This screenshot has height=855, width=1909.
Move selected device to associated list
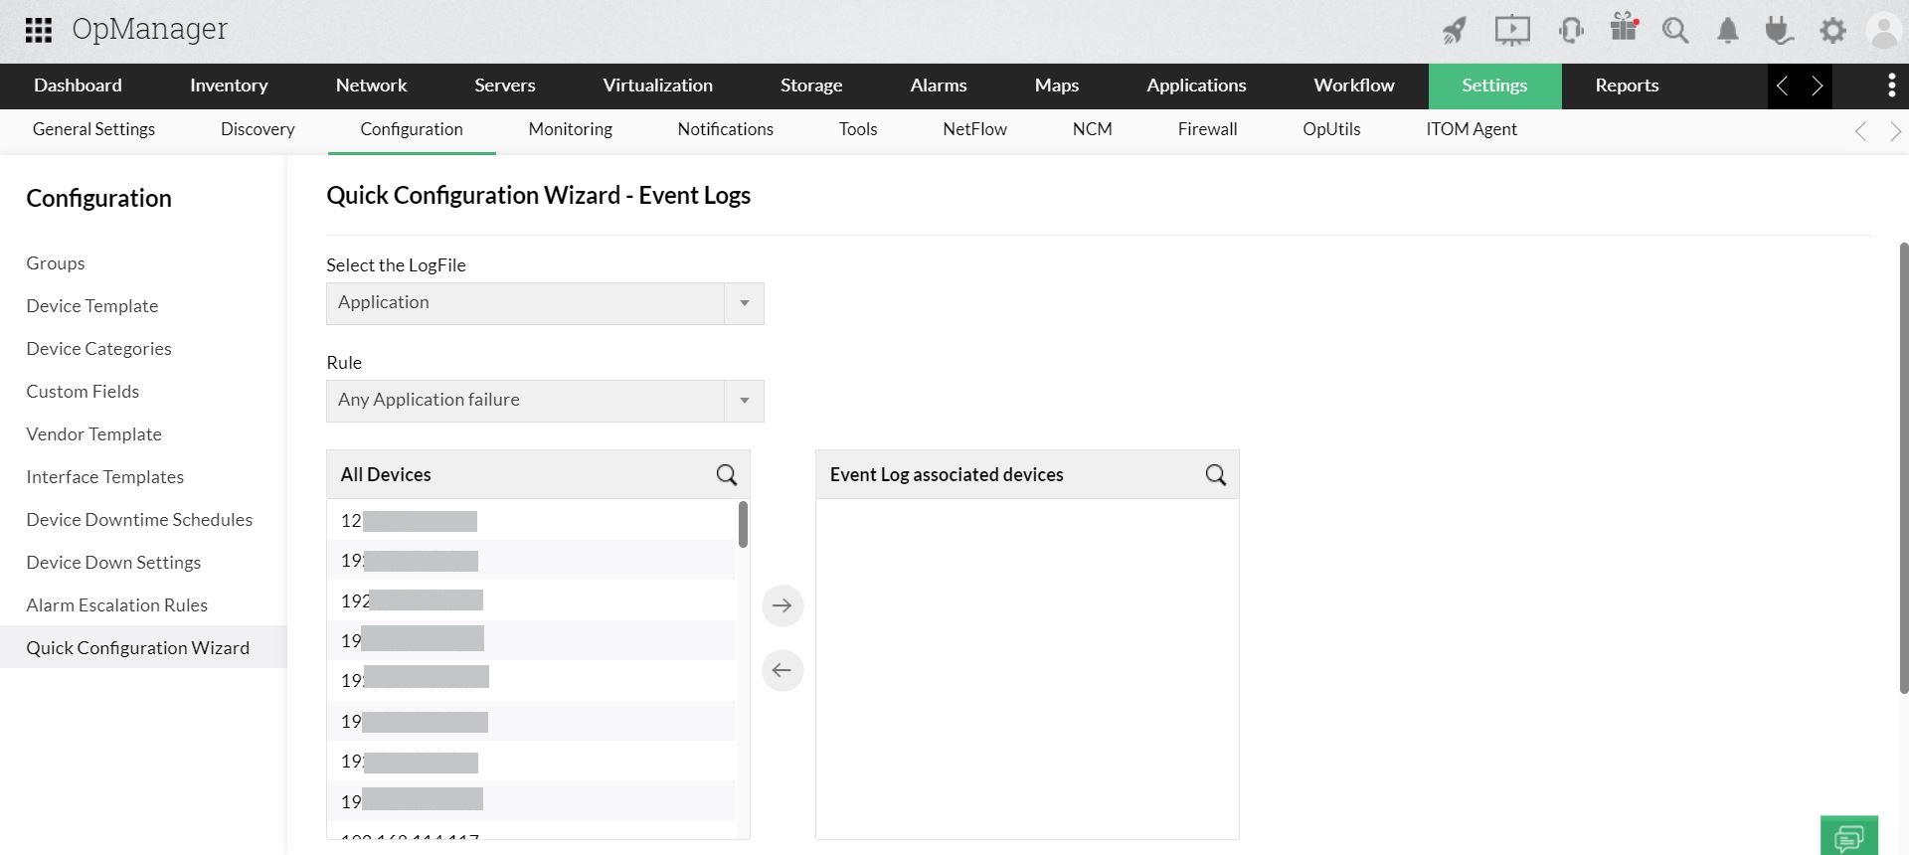(782, 605)
